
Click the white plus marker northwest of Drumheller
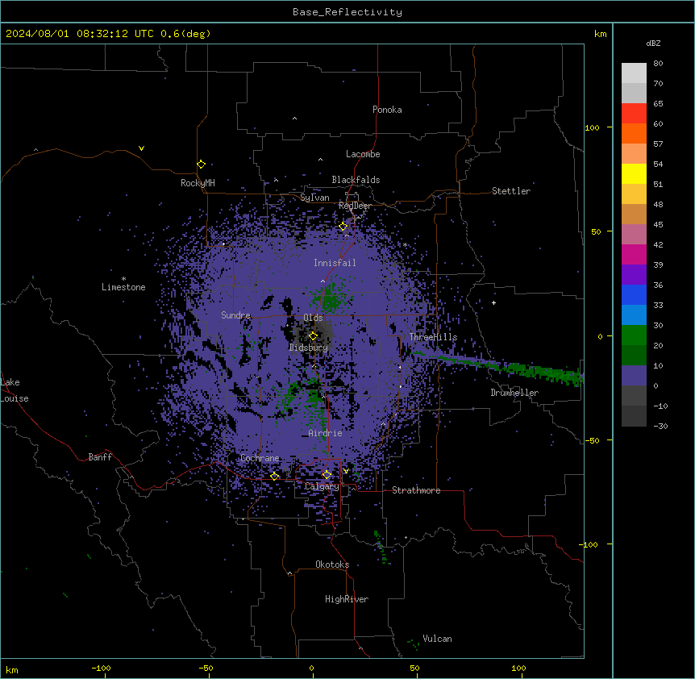(493, 302)
